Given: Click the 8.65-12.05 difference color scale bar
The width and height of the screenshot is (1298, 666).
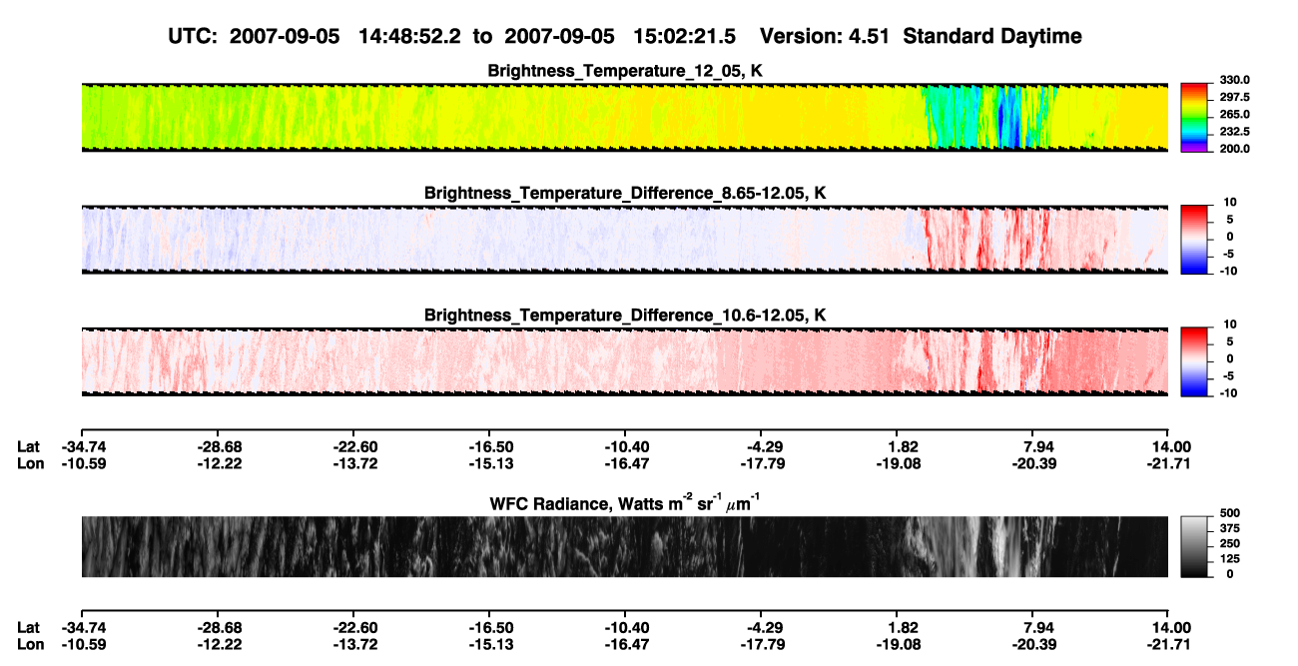Looking at the screenshot, I should click(1196, 237).
